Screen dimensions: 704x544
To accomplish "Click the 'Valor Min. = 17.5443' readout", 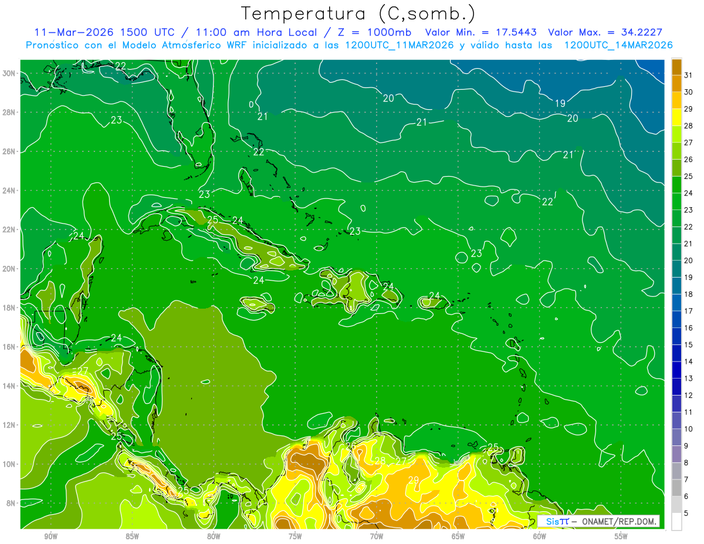I will pos(480,32).
